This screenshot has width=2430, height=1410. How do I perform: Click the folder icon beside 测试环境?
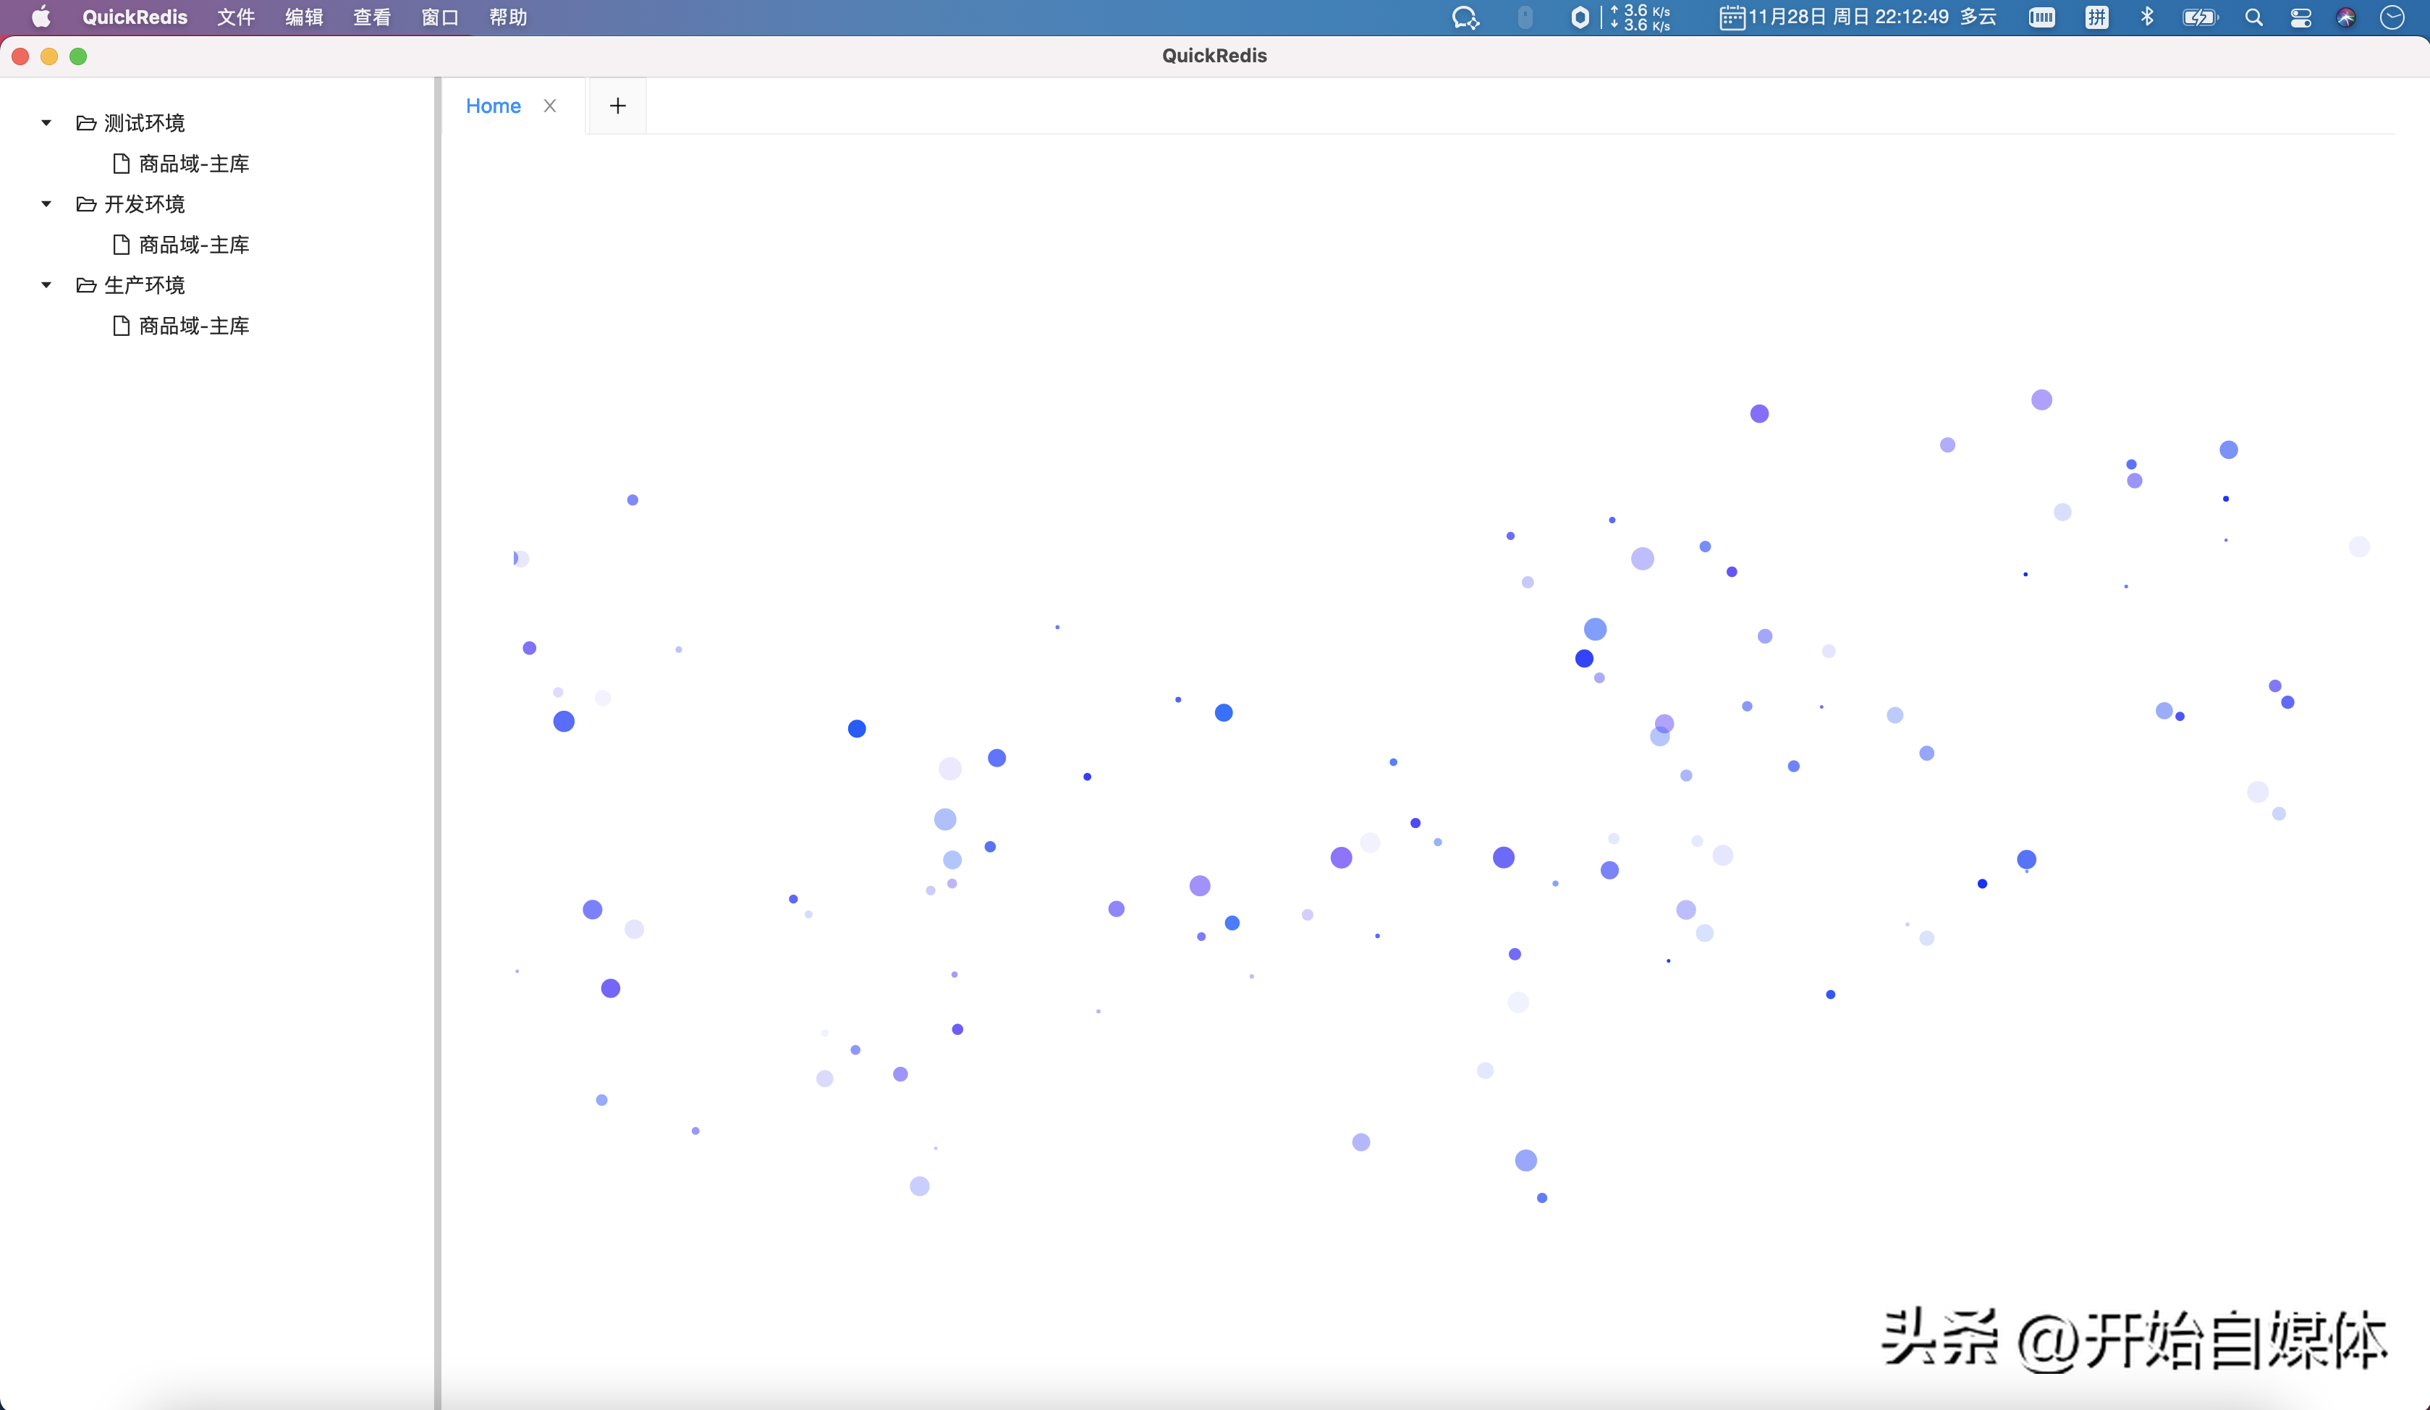point(86,122)
